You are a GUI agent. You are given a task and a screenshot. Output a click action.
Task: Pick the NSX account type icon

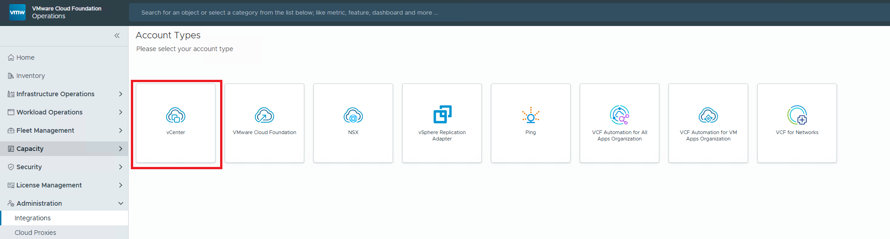[353, 115]
